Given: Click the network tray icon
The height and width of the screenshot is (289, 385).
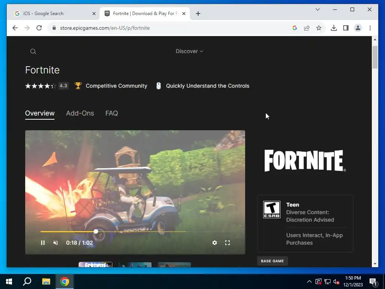Looking at the screenshot, I should click(x=327, y=281).
